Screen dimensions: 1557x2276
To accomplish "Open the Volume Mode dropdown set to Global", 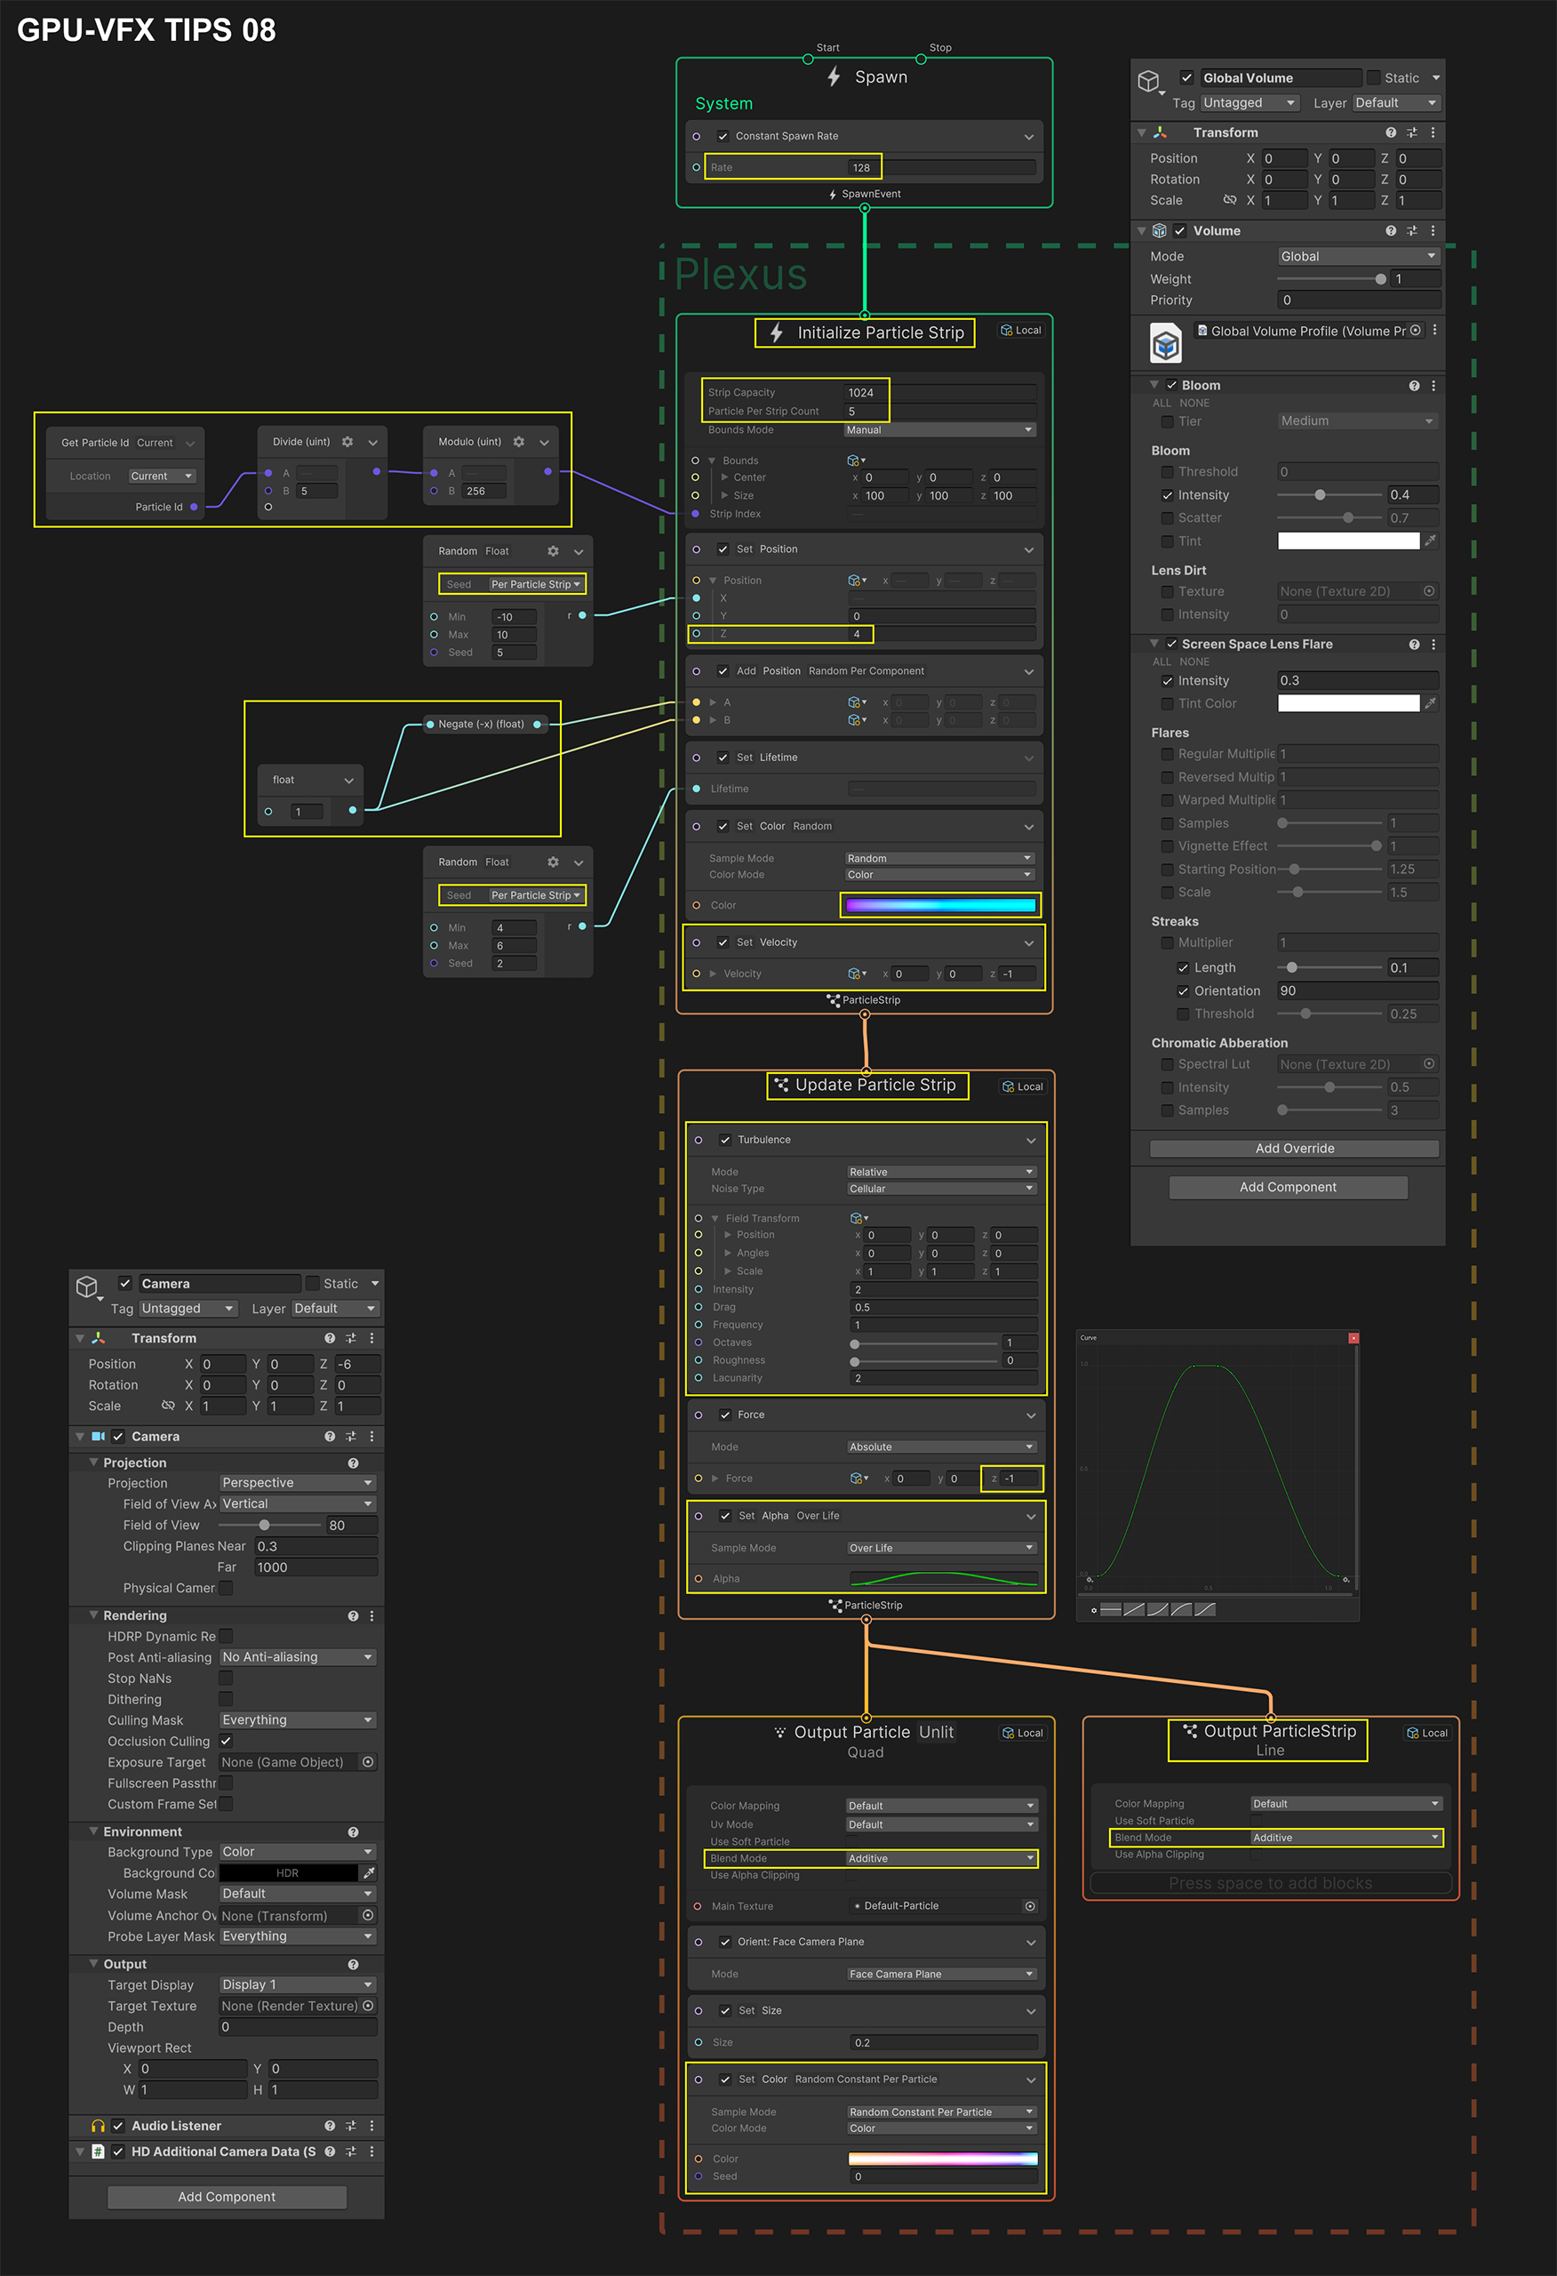I will [x=1358, y=257].
